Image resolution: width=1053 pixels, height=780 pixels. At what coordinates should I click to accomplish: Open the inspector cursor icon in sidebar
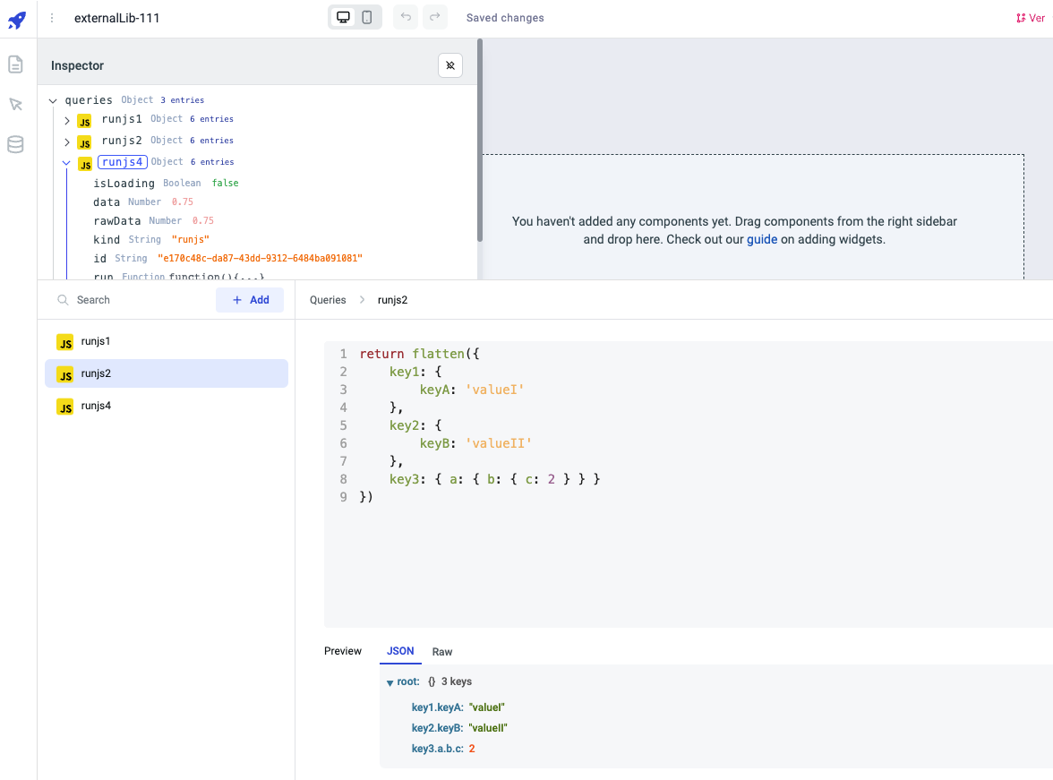(x=15, y=105)
